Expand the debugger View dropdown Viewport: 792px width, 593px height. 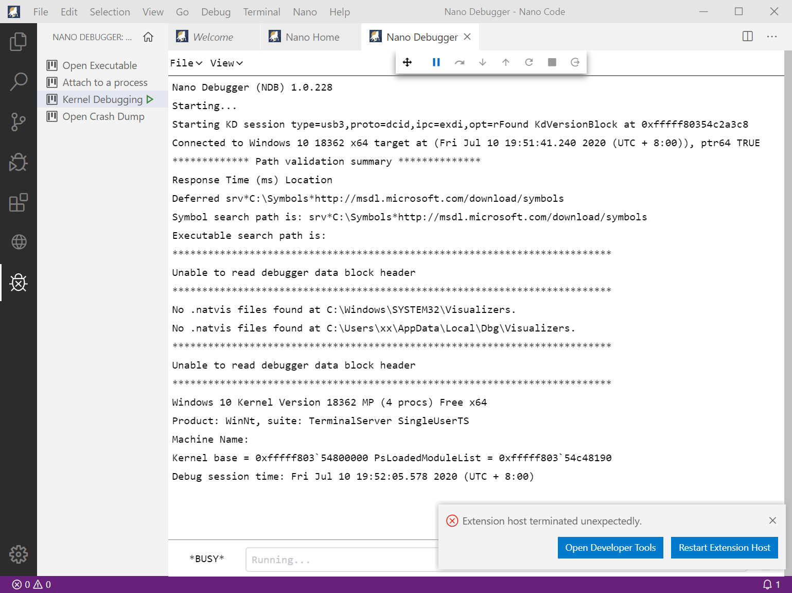point(226,63)
